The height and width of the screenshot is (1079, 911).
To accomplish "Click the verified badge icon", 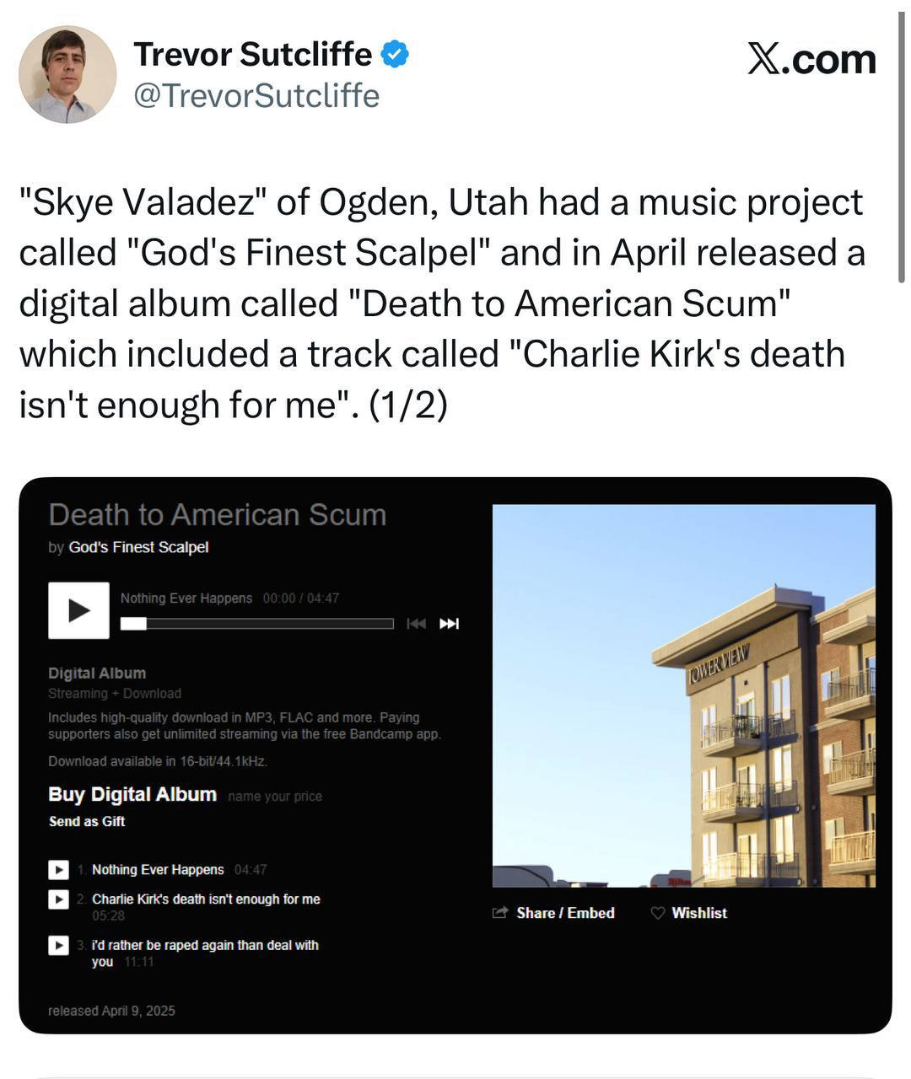I will [x=395, y=55].
